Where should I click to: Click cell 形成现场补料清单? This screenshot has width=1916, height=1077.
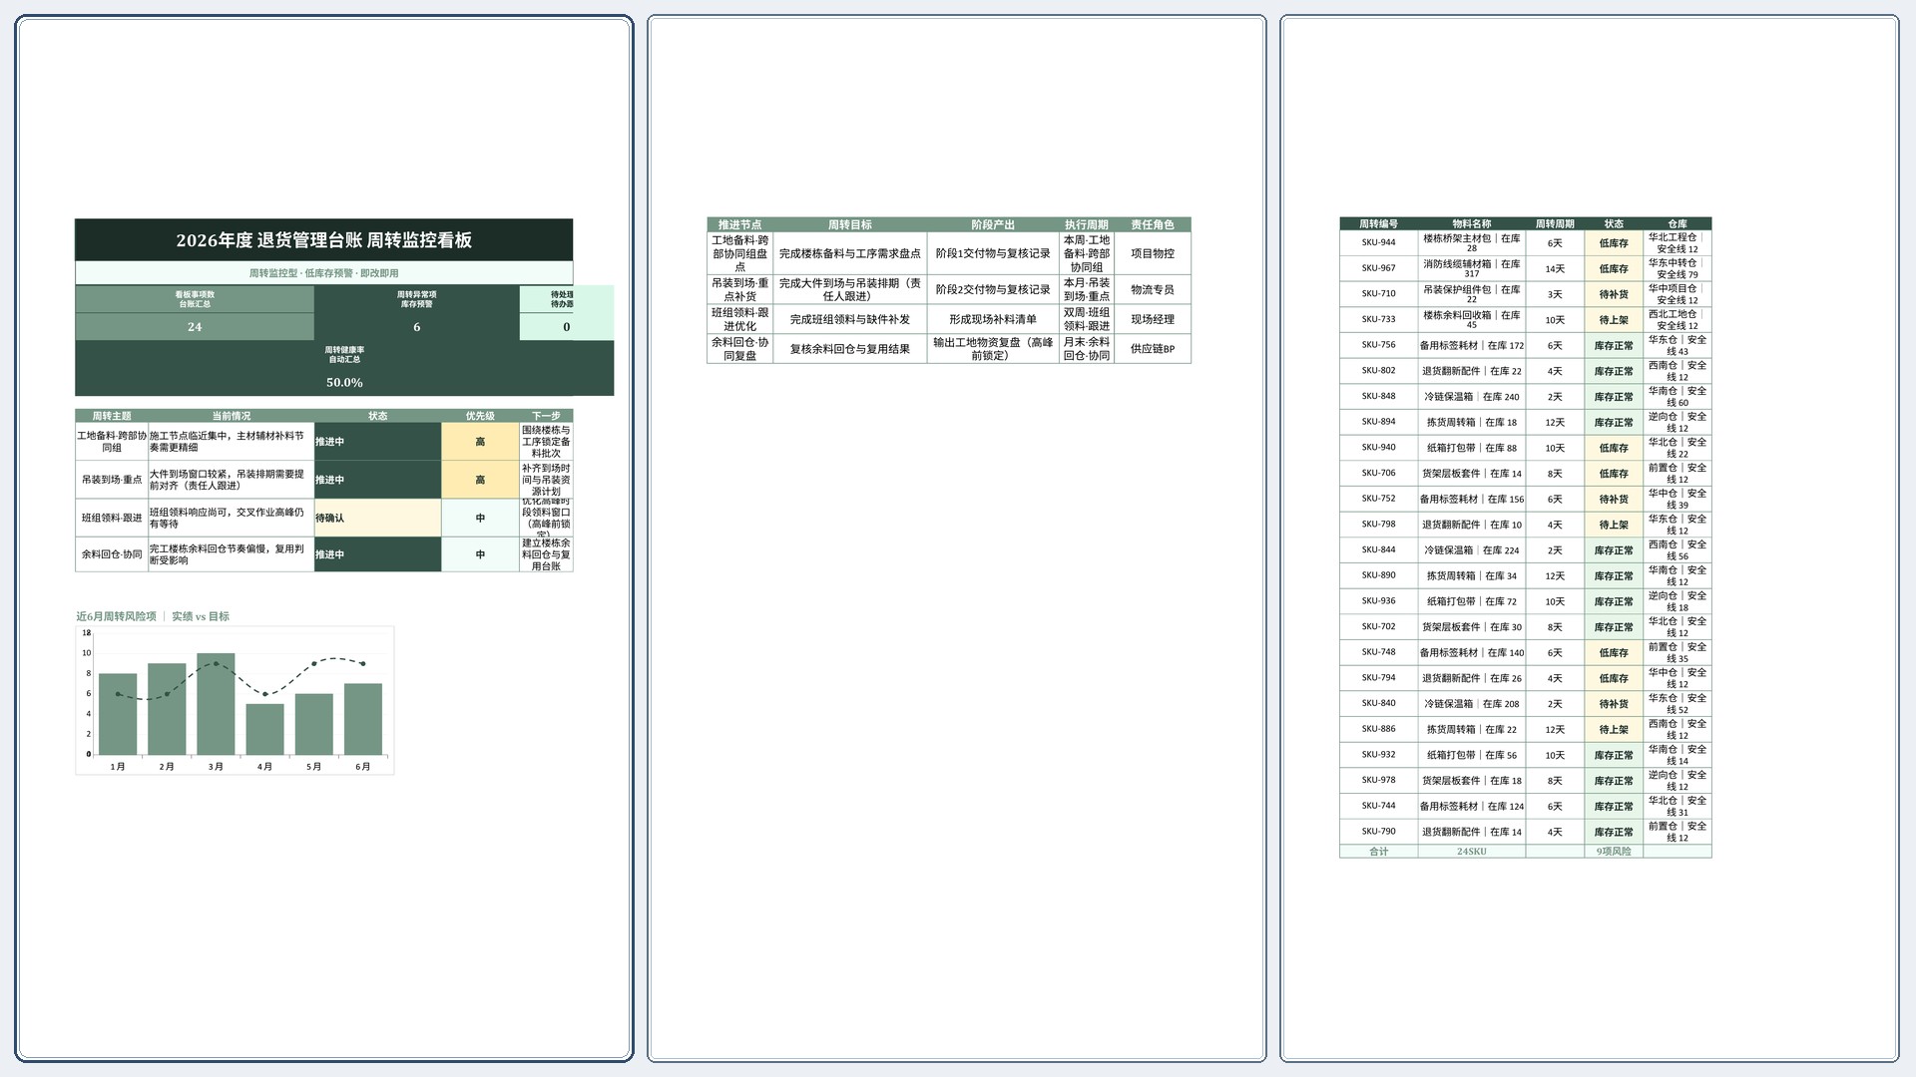click(993, 320)
